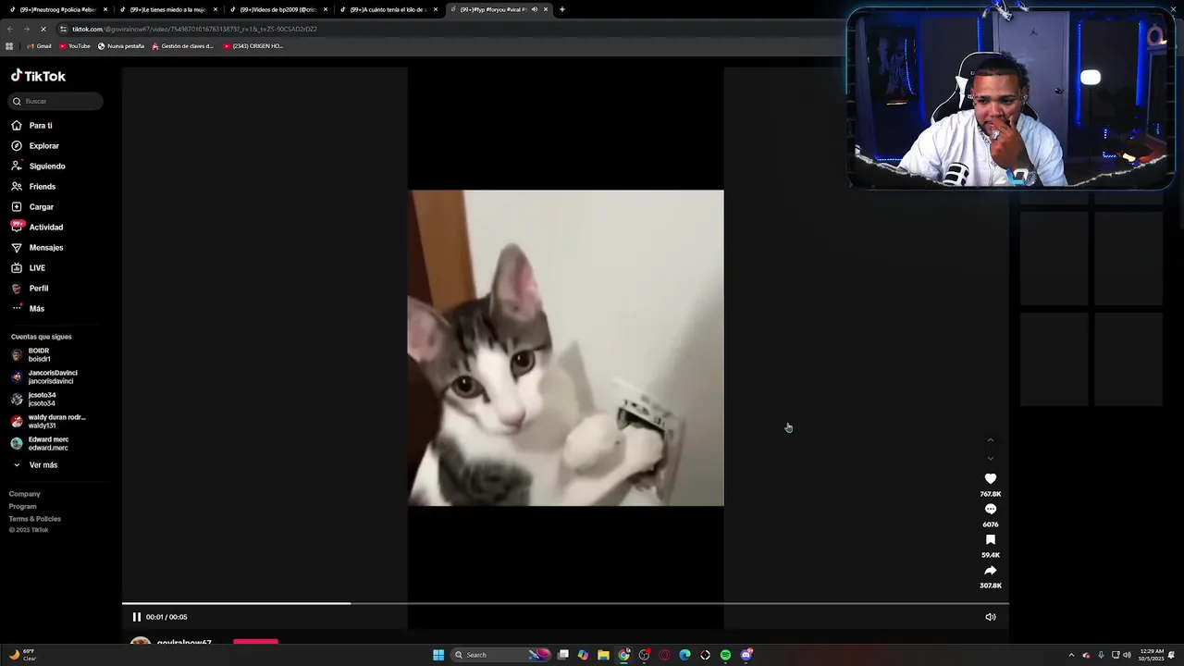Mute the video volume

tap(991, 617)
